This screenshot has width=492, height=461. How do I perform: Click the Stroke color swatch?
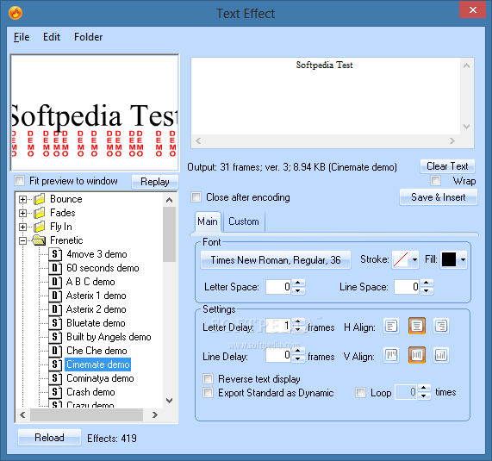pos(401,260)
